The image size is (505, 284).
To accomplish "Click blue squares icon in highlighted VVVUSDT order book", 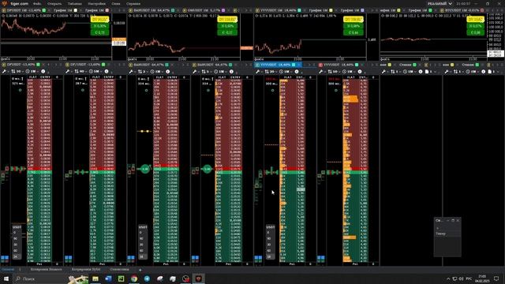I will point(258,258).
